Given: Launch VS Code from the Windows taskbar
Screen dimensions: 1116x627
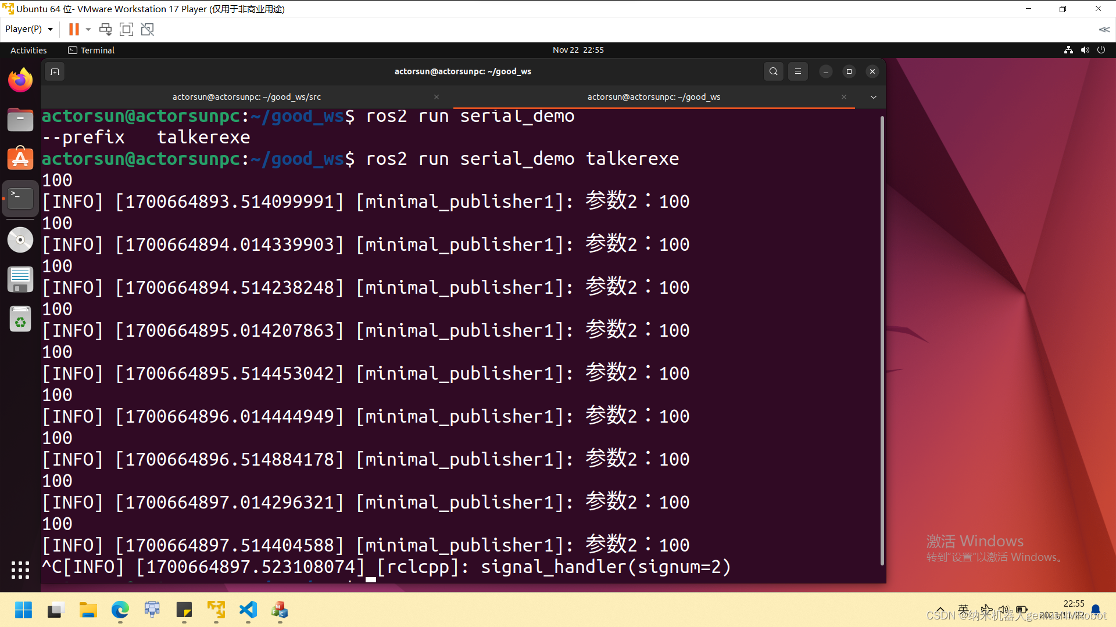Looking at the screenshot, I should [248, 610].
